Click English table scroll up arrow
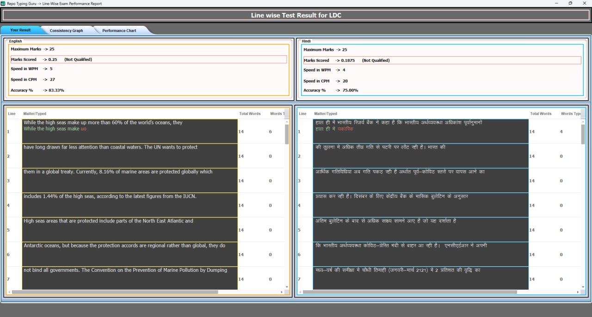This screenshot has height=317, width=592. pos(287,121)
